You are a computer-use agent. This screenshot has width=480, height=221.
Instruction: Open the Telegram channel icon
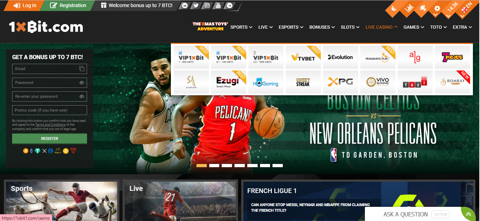[x=230, y=6]
